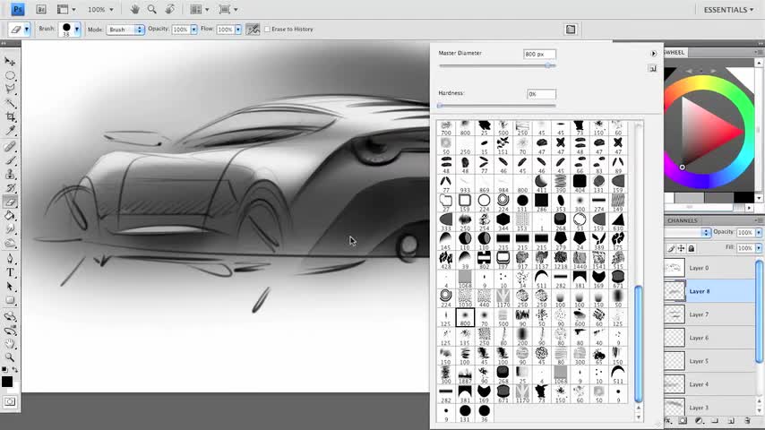The image size is (765, 430).
Task: Enable the Erase to History checkbox
Action: pos(267,30)
